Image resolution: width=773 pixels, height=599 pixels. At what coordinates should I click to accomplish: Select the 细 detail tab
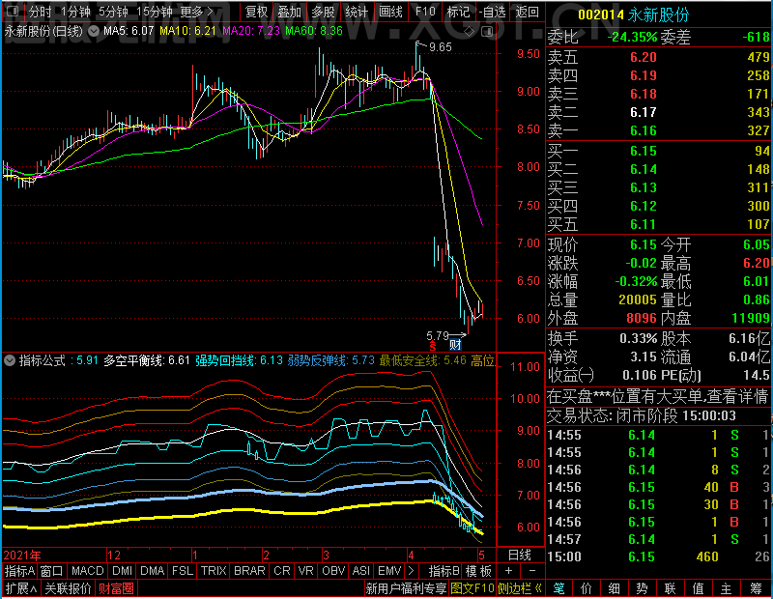615,588
